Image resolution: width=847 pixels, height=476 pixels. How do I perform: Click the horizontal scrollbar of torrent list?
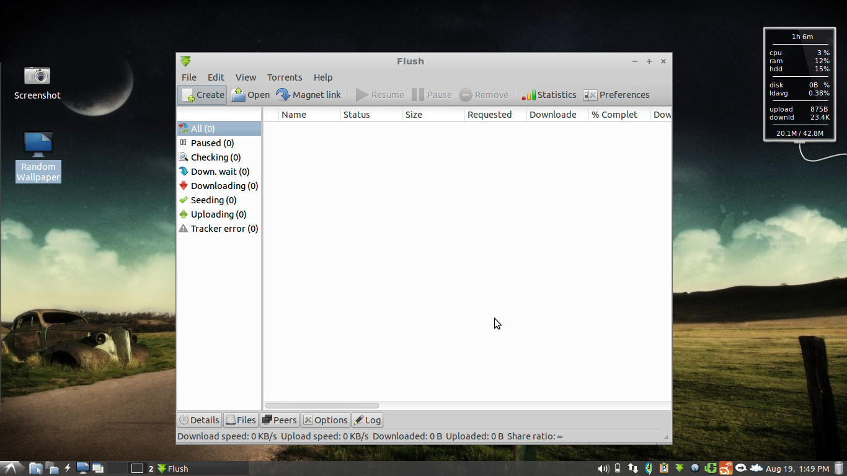[321, 405]
